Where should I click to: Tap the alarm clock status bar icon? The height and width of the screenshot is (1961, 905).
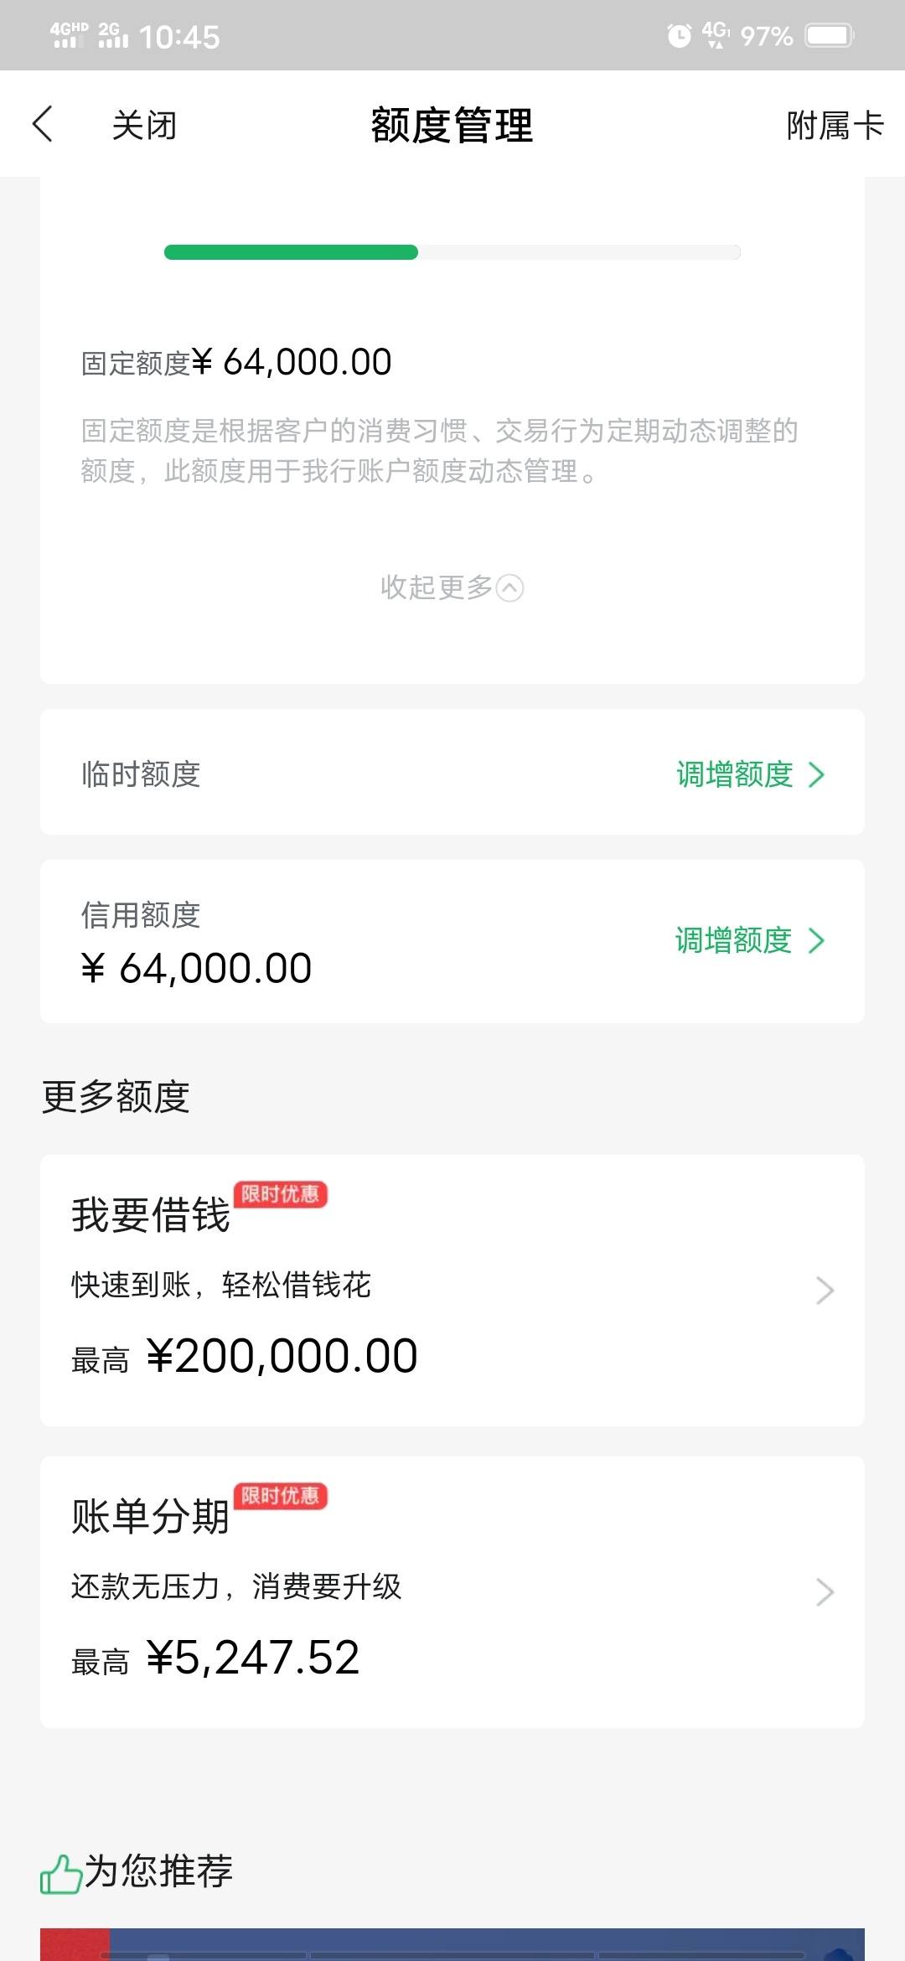point(679,35)
